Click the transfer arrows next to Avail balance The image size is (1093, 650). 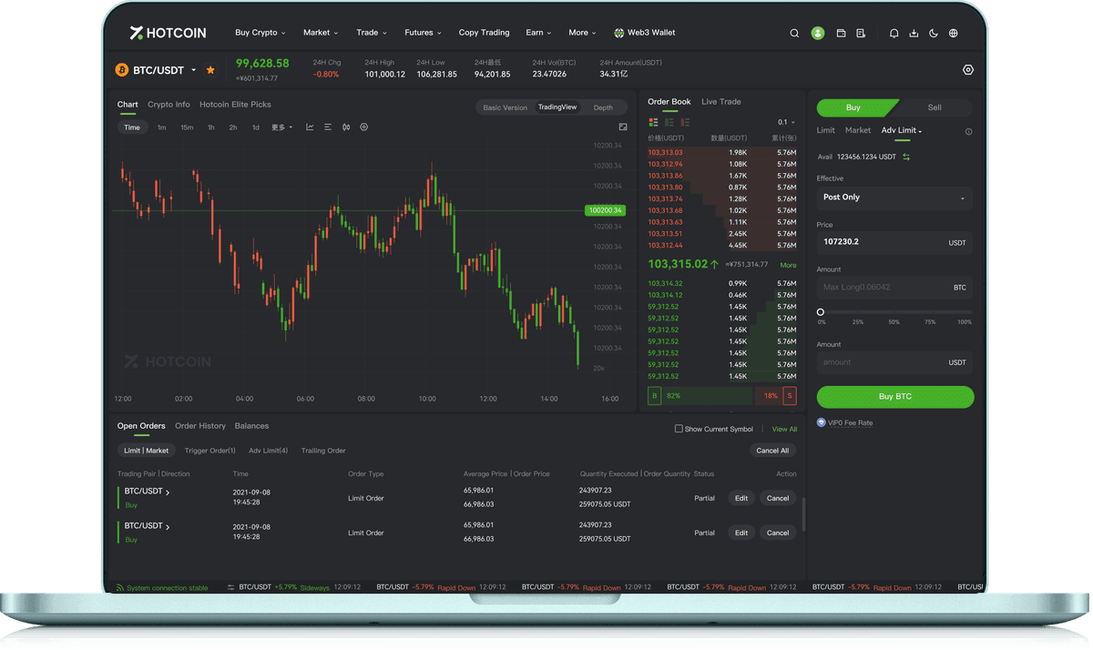(906, 157)
